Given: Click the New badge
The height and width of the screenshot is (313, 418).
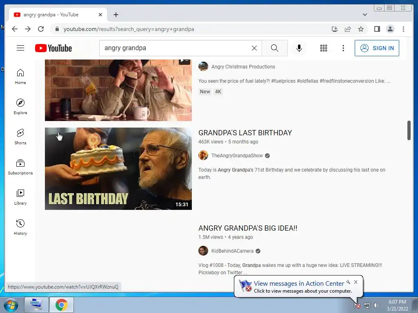Looking at the screenshot, I should click(x=205, y=92).
